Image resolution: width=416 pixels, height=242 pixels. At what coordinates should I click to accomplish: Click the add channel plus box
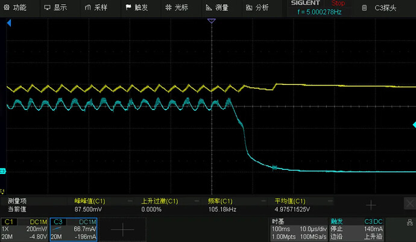click(x=122, y=229)
